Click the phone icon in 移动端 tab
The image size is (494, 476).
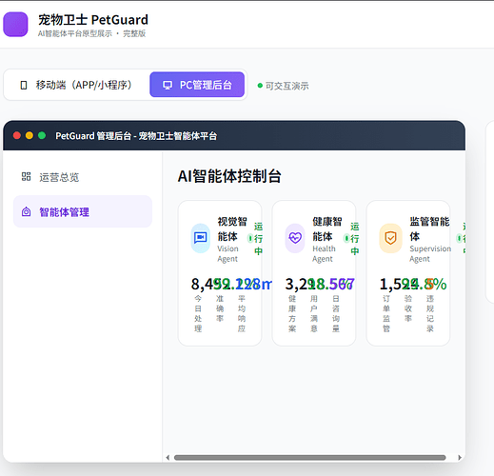[x=24, y=85]
